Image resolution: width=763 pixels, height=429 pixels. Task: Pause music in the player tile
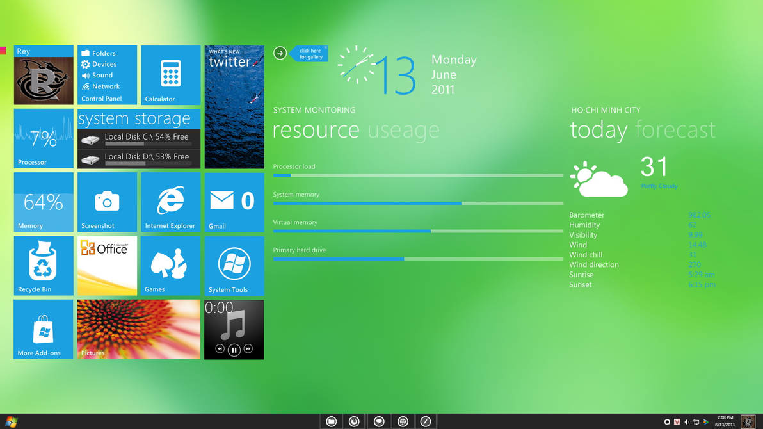(x=234, y=350)
